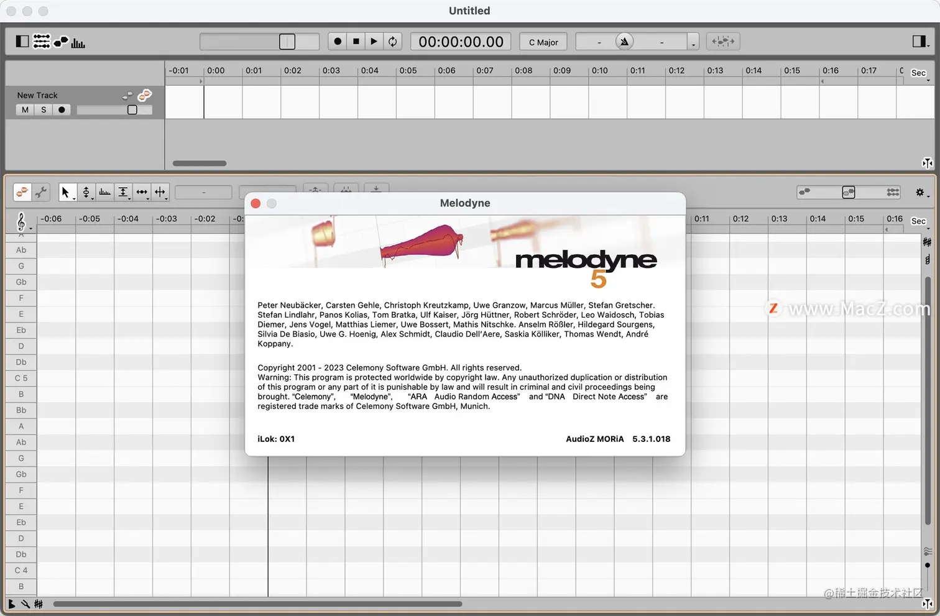Start recording with the transport record button
The image size is (940, 616).
[338, 42]
